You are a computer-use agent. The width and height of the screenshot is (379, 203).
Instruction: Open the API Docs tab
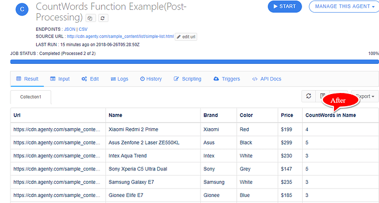tap(266, 79)
